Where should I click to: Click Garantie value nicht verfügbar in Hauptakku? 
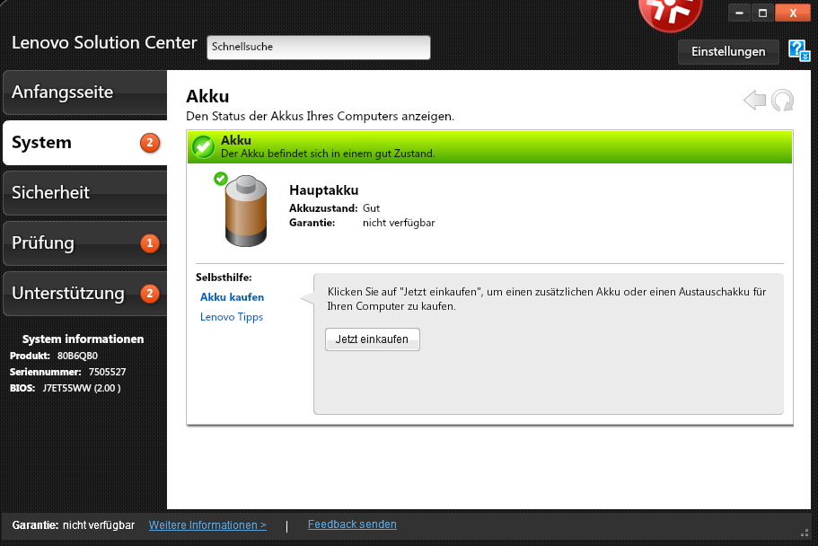399,223
